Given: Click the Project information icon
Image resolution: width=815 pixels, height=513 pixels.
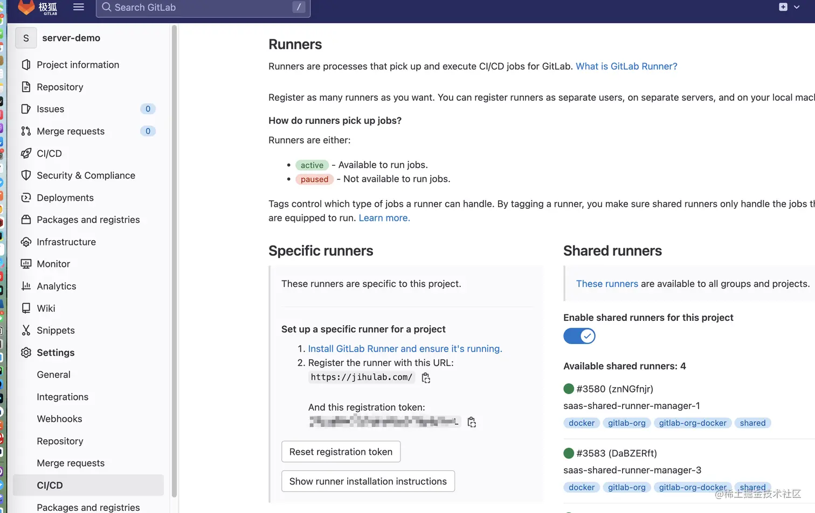Looking at the screenshot, I should click(26, 65).
